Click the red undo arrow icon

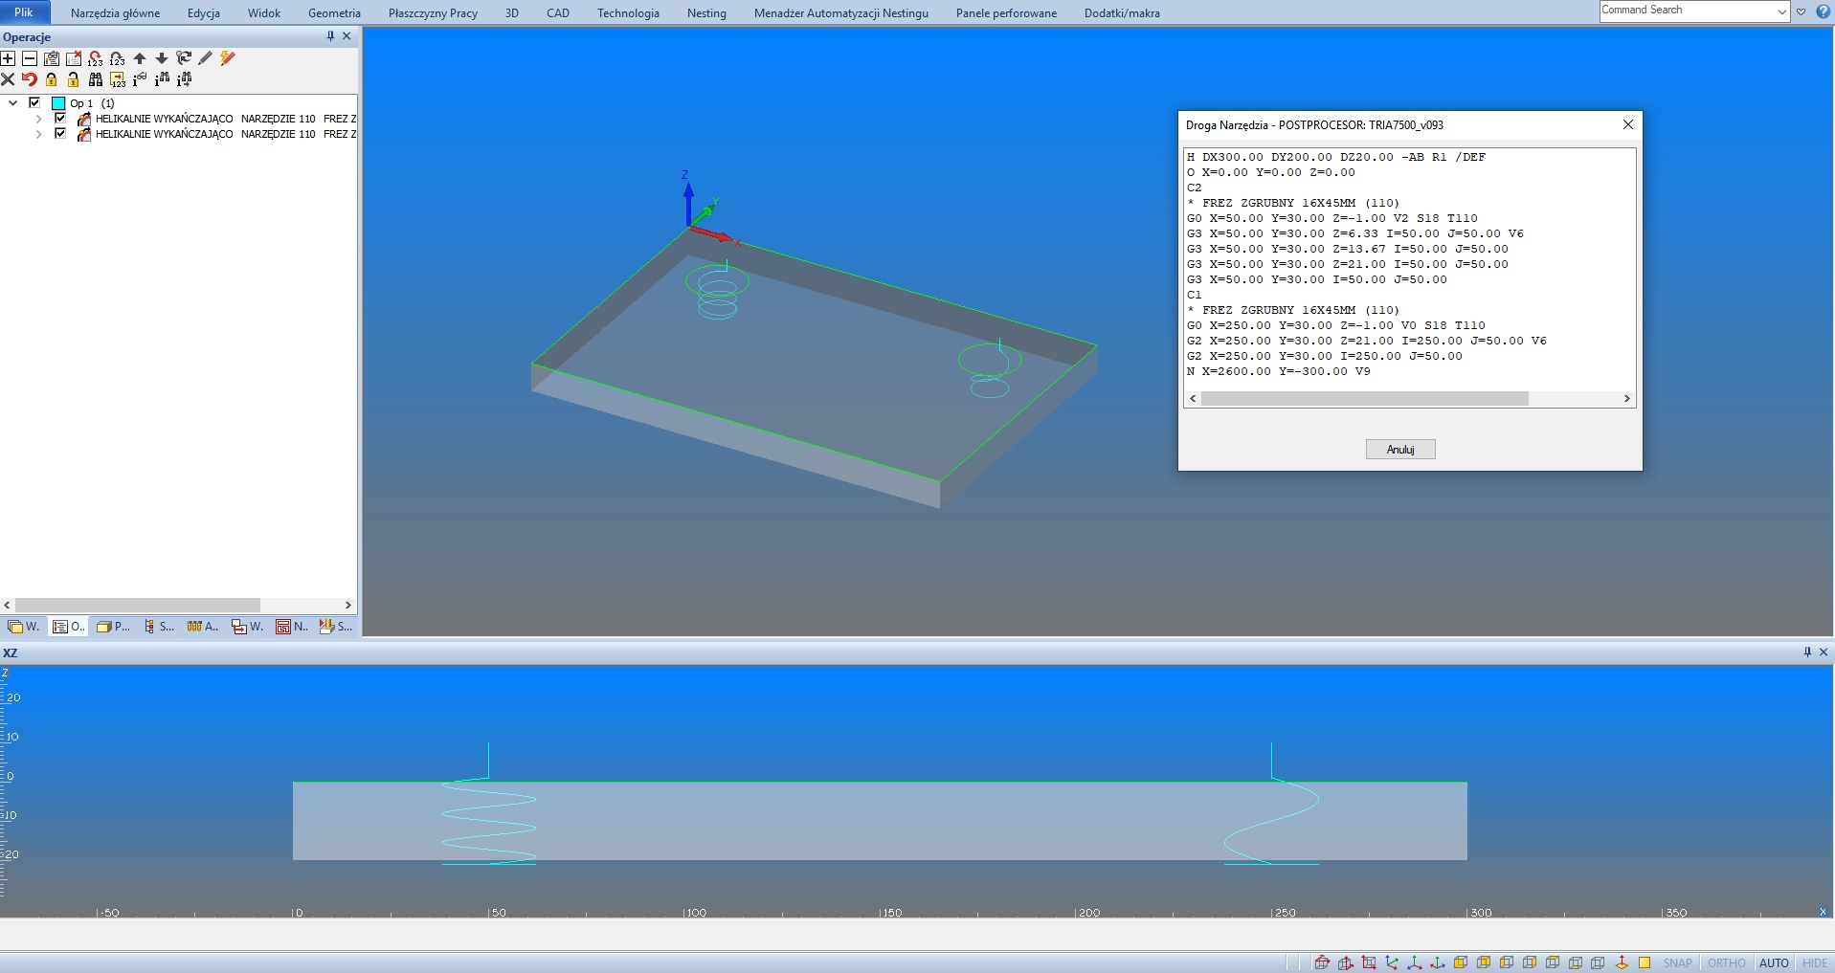point(30,79)
